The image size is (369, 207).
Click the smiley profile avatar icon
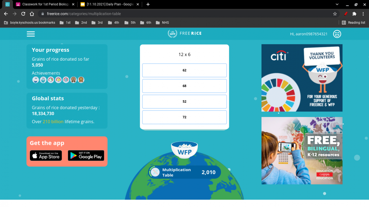pos(337,34)
